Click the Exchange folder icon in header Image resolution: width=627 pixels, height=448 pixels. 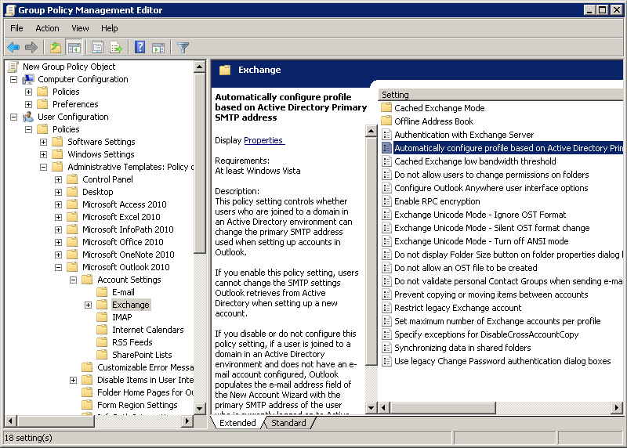coord(225,70)
